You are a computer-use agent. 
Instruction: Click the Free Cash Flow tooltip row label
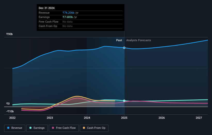coord(49,22)
